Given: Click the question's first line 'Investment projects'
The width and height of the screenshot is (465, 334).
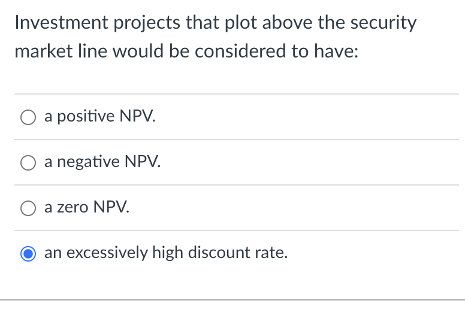Looking at the screenshot, I should [97, 23].
